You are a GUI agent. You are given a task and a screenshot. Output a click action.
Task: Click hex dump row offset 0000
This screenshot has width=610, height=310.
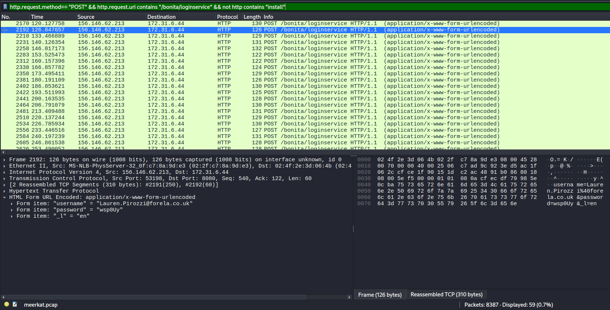pyautogui.click(x=364, y=160)
